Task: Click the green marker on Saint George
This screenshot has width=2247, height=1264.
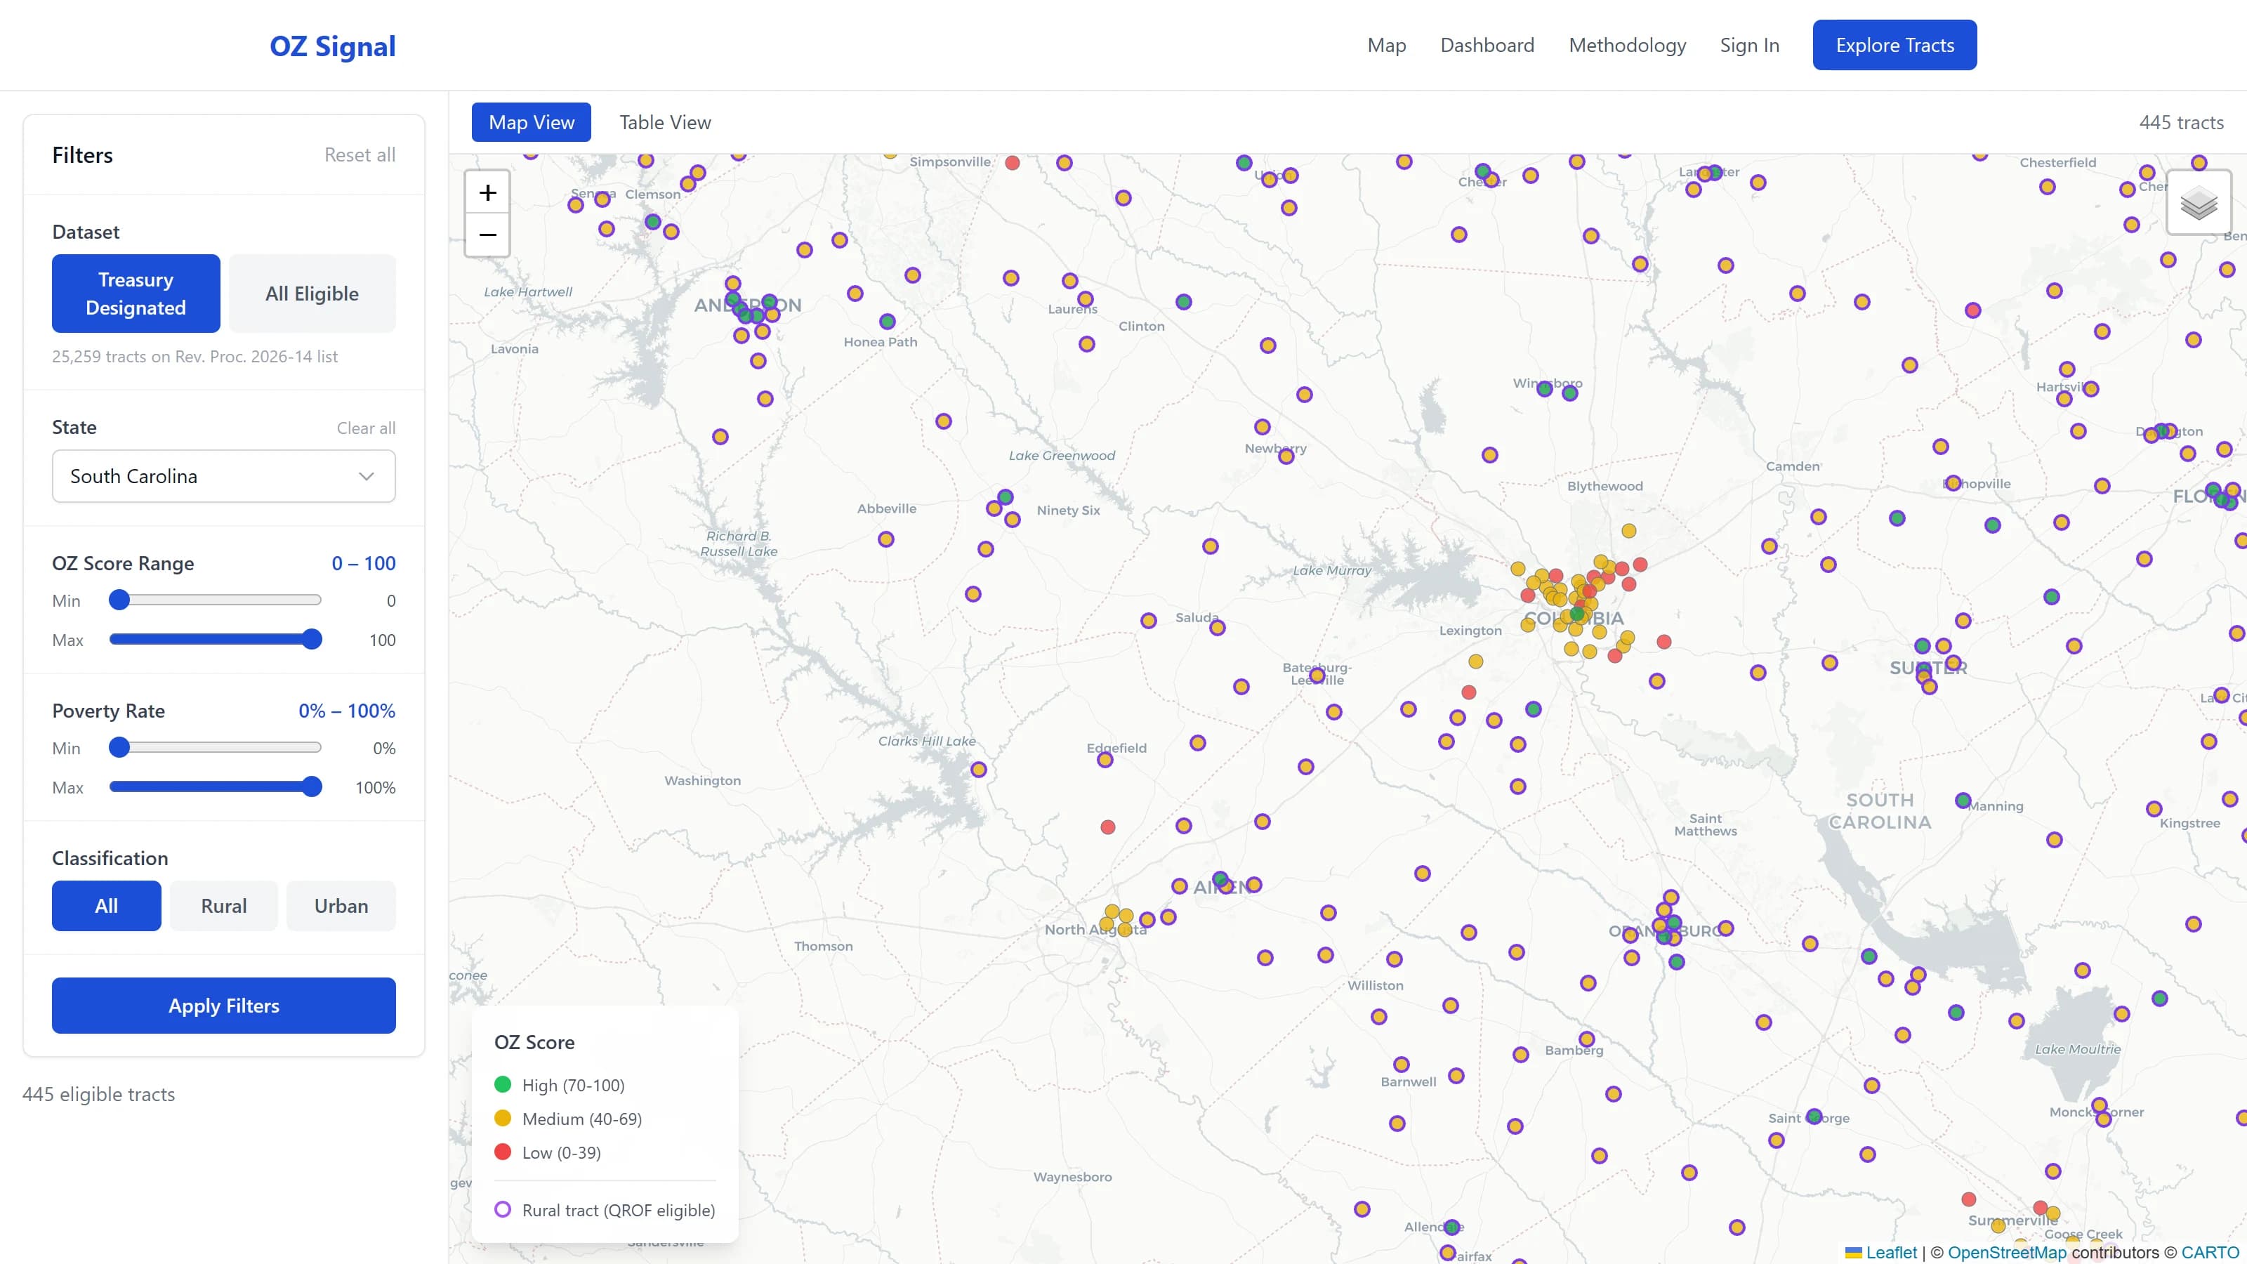Action: [1814, 1117]
